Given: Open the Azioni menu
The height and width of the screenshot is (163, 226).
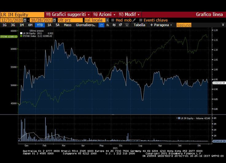Looking at the screenshot, I should [x=104, y=14].
